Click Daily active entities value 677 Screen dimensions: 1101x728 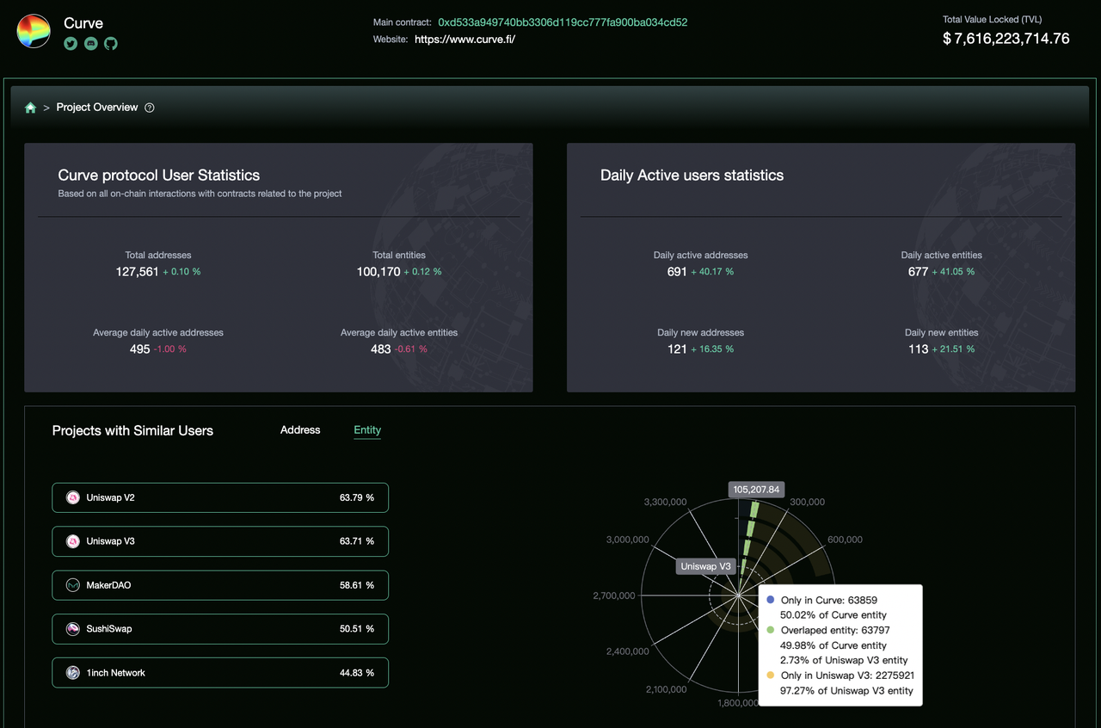pyautogui.click(x=918, y=272)
